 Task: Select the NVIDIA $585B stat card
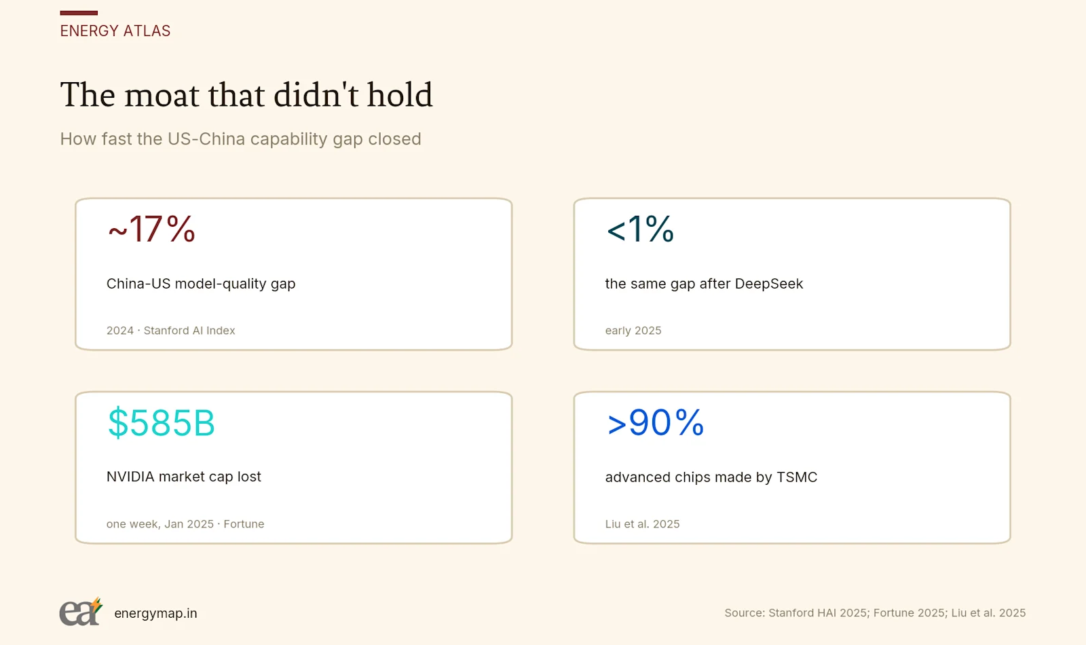click(x=293, y=468)
